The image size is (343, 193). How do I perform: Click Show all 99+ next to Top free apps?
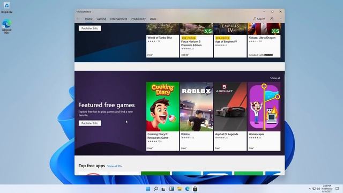(x=115, y=166)
